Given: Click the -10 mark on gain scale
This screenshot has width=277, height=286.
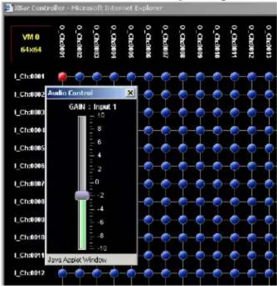Looking at the screenshot, I should pyautogui.click(x=102, y=248).
